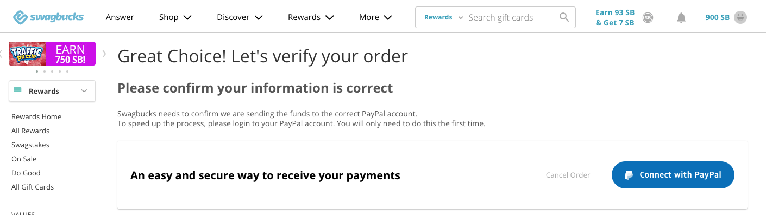
Task: Open Swagstakes in the sidebar
Action: click(30, 145)
